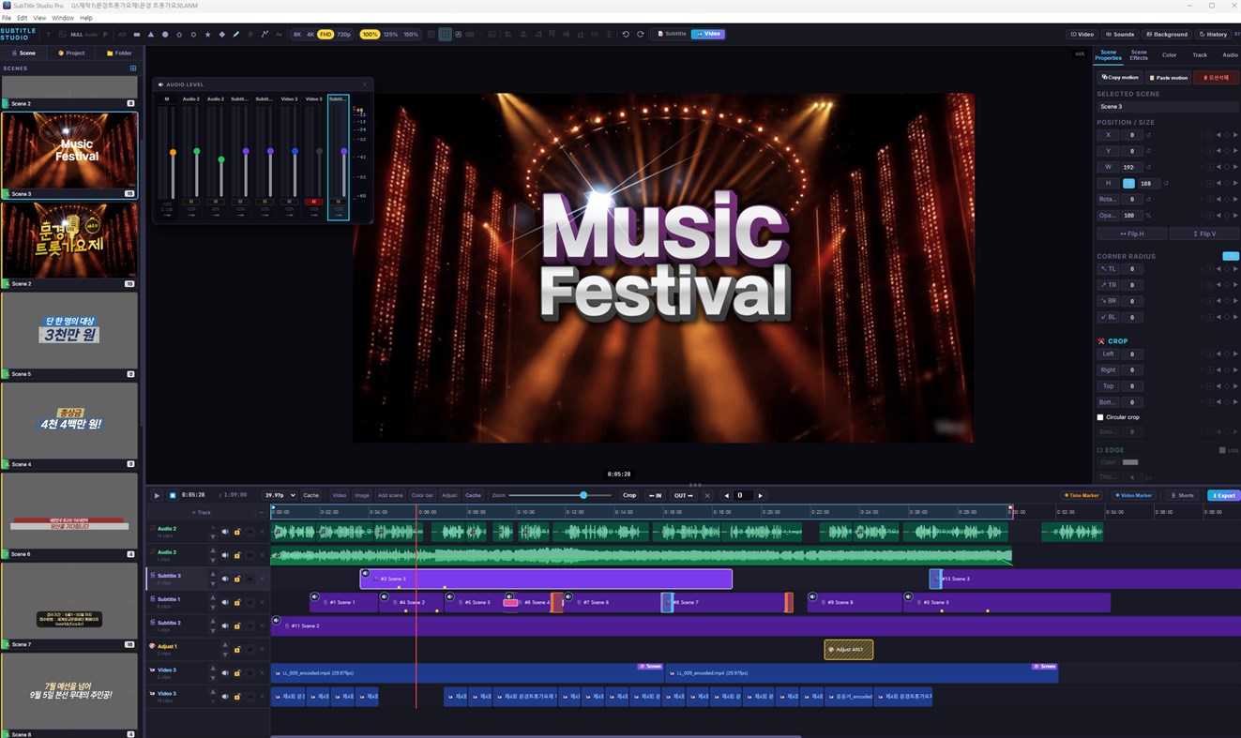The width and height of the screenshot is (1241, 738).
Task: Open the Window menu
Action: tap(63, 18)
